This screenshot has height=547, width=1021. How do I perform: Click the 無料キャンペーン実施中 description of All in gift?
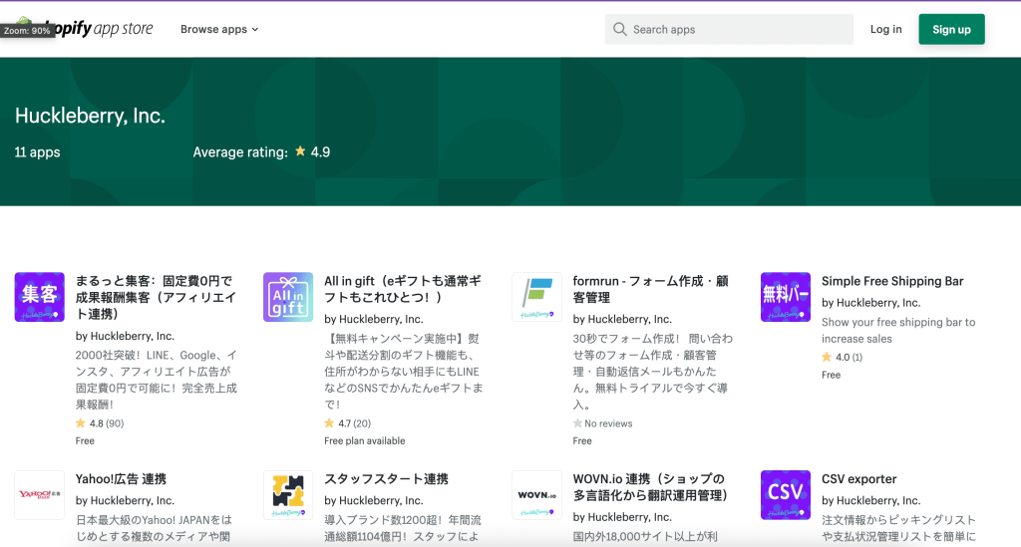click(x=404, y=372)
